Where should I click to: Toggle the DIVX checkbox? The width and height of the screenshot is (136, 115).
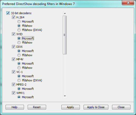click(13, 47)
